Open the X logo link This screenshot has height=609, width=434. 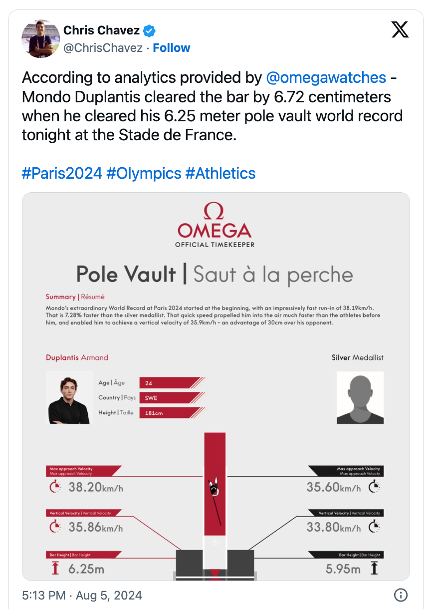pyautogui.click(x=400, y=30)
